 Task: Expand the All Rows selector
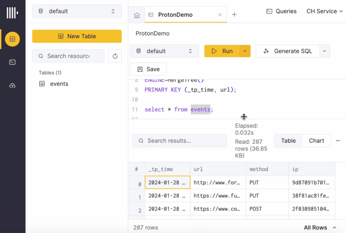[320, 228]
